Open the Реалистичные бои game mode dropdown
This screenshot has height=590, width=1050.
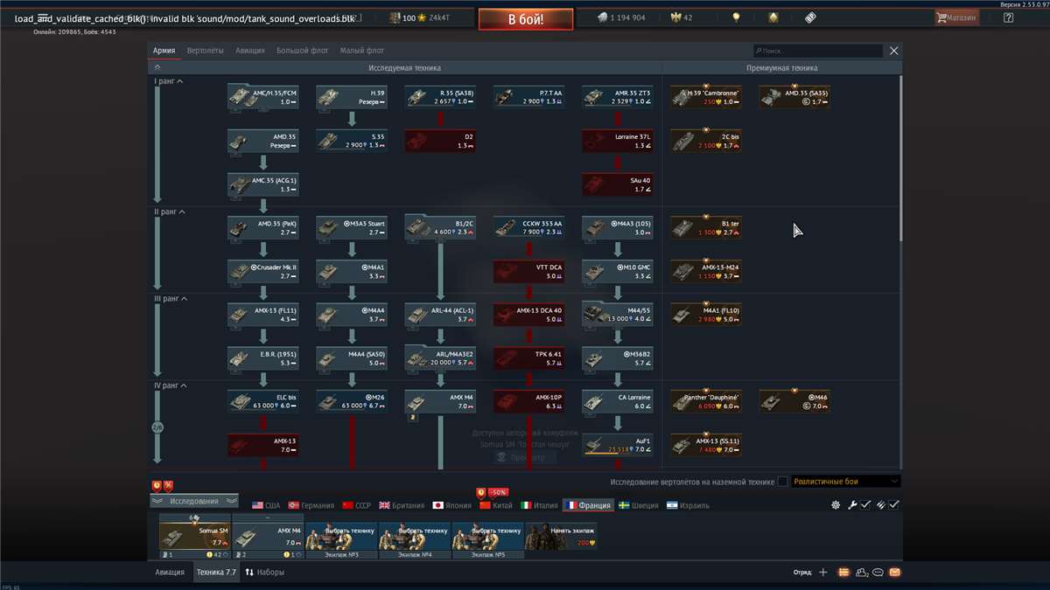point(845,482)
